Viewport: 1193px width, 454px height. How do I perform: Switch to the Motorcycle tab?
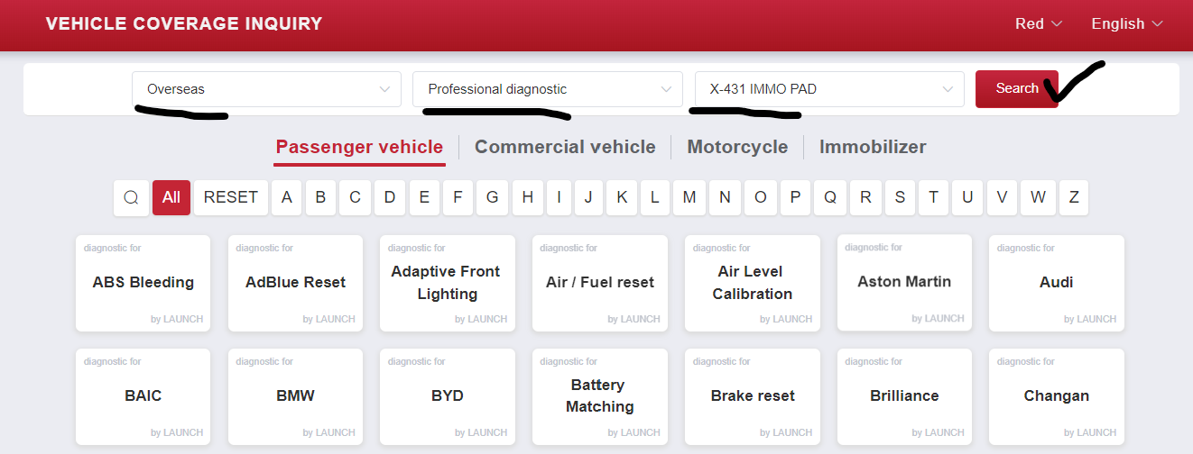(x=737, y=147)
